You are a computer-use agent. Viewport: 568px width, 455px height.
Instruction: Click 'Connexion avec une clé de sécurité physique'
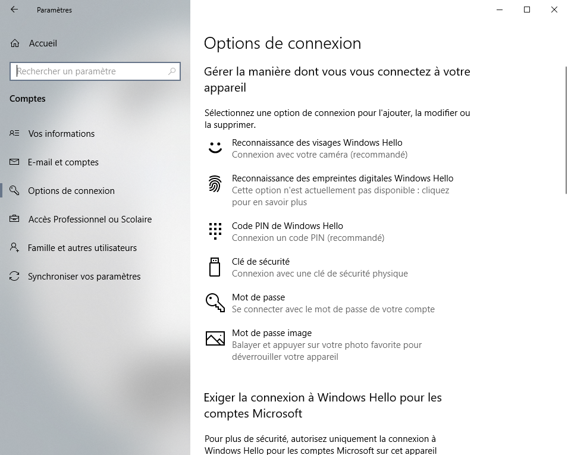320,274
